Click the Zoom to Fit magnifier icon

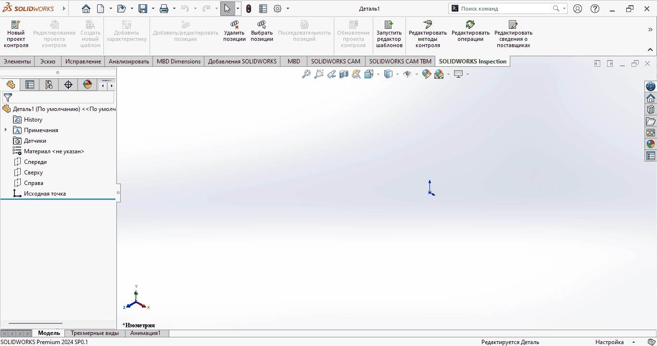[306, 74]
